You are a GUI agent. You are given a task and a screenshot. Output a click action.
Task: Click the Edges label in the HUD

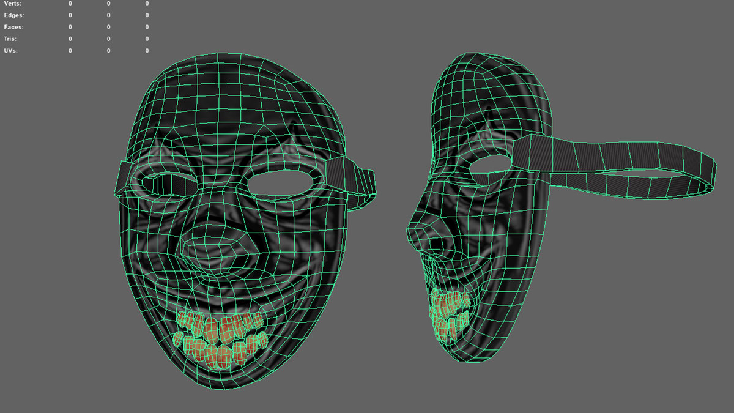[13, 15]
